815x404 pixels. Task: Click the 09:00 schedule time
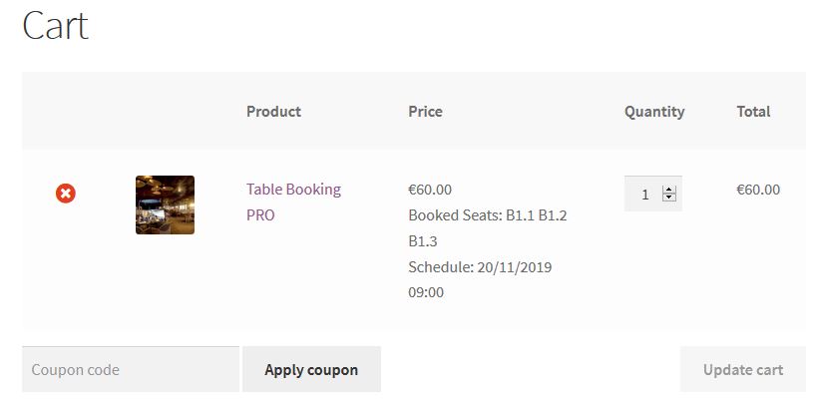click(426, 293)
